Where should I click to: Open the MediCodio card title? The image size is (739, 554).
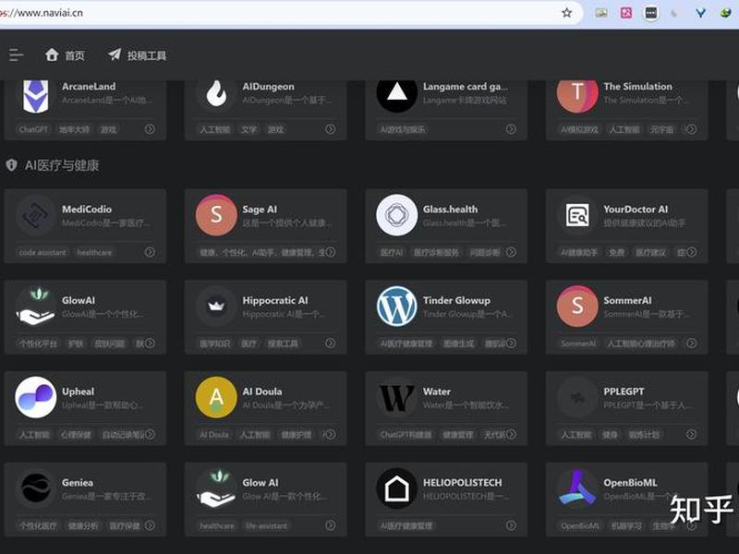(x=87, y=210)
